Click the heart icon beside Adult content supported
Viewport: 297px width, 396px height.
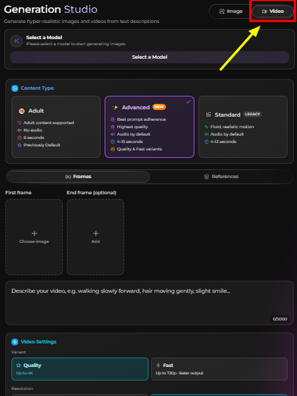20,123
